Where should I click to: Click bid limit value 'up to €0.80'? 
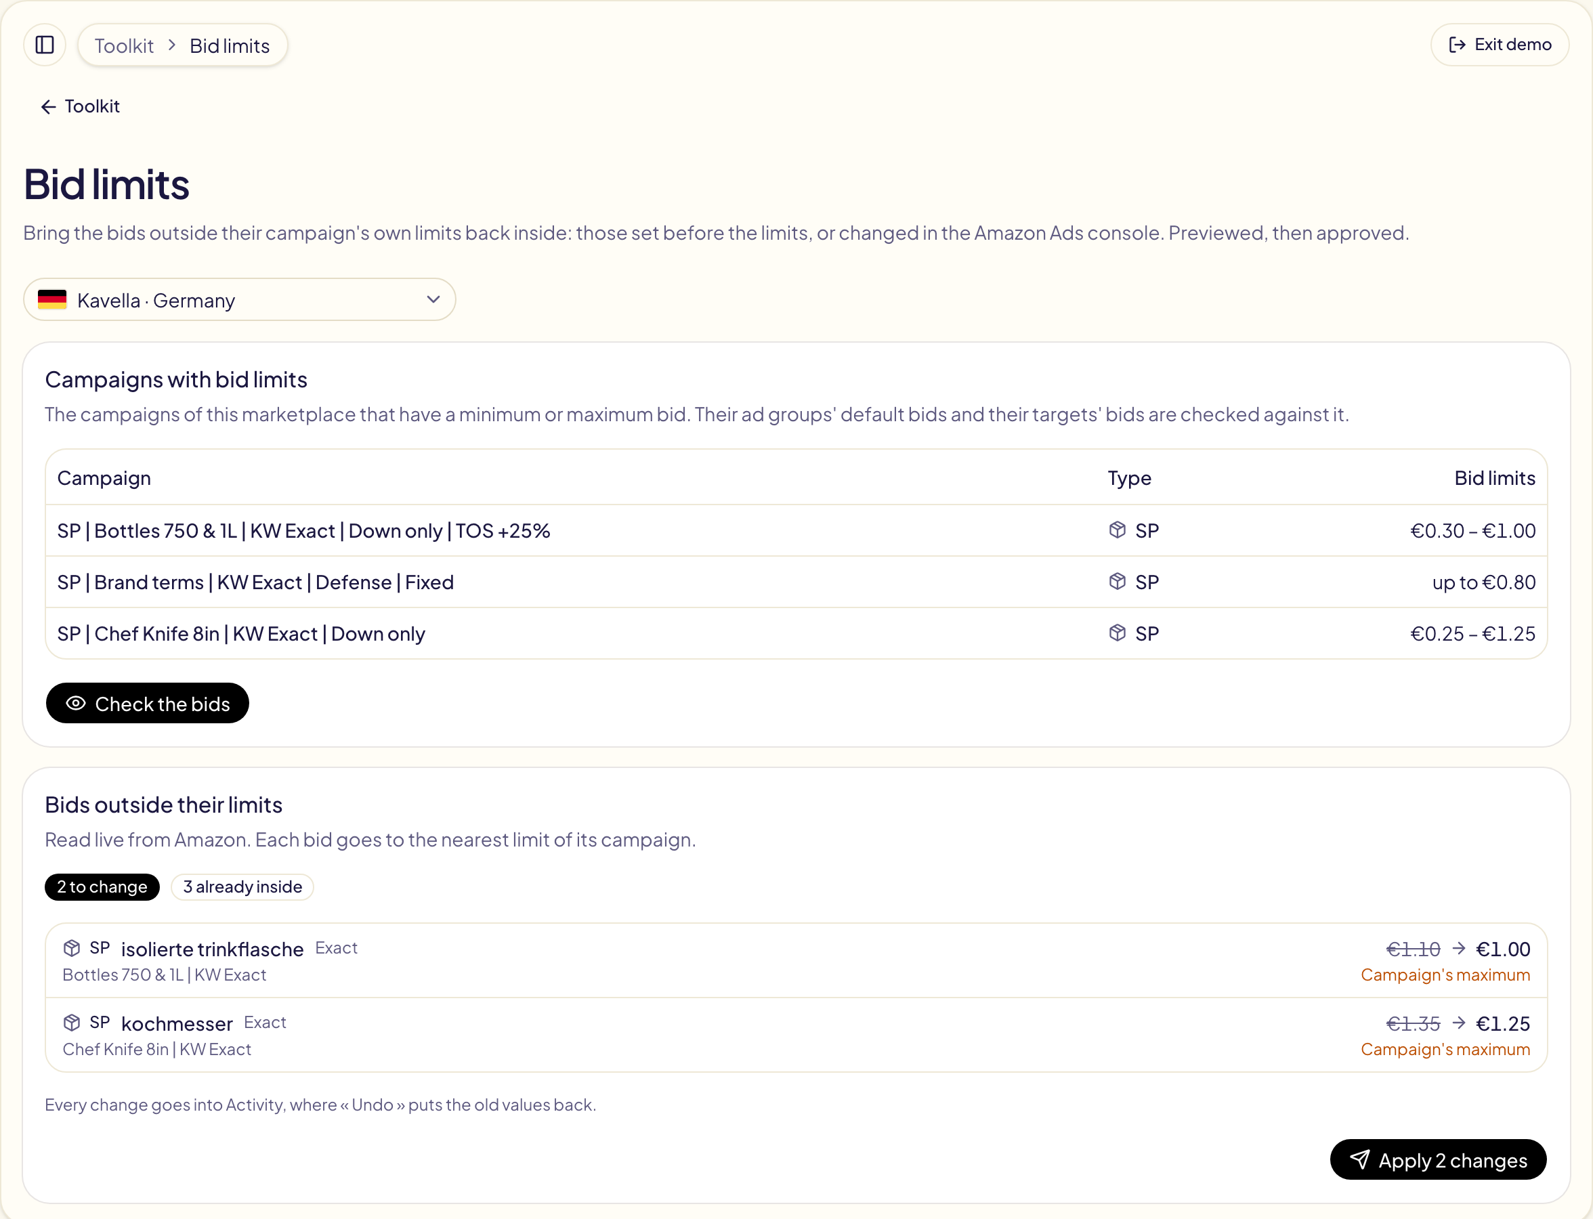tap(1483, 582)
